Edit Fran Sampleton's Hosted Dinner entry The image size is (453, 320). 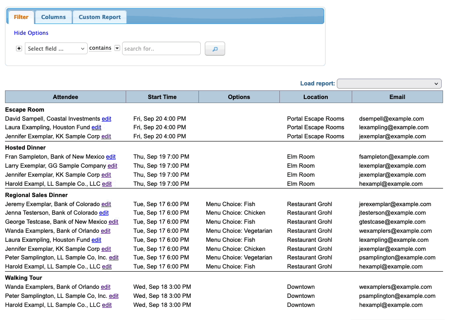tap(111, 157)
